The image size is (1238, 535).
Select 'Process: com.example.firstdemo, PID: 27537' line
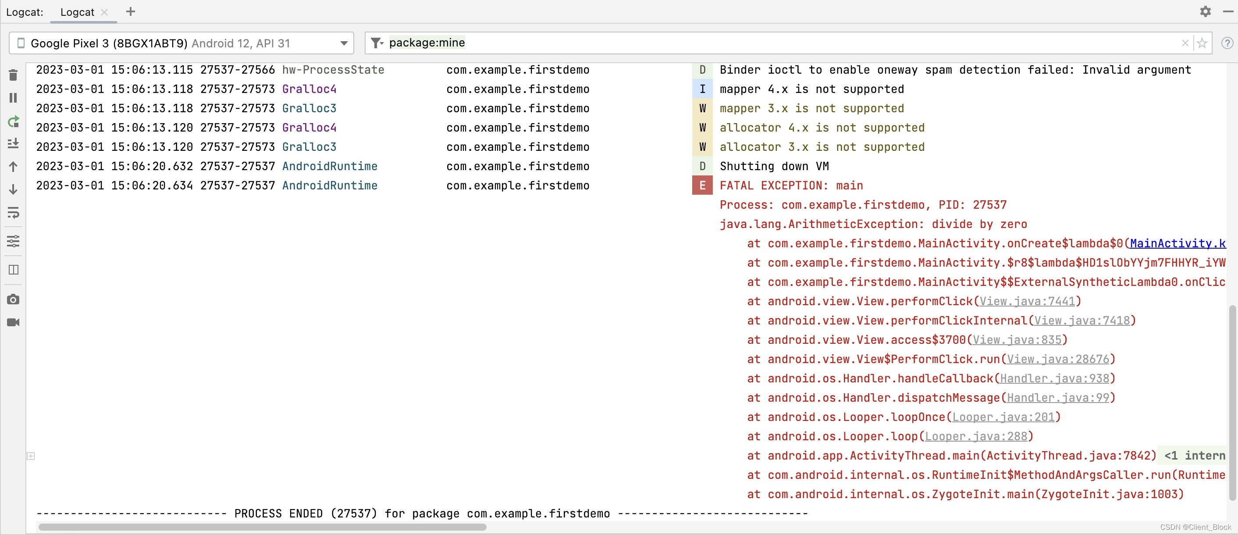863,205
